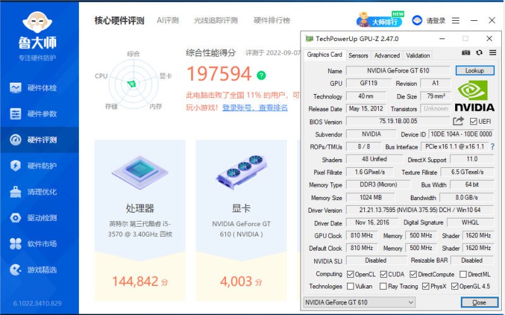Viewport: 505px width, 315px height.
Task: Toggle the Vulkan checkbox
Action: pyautogui.click(x=350, y=287)
